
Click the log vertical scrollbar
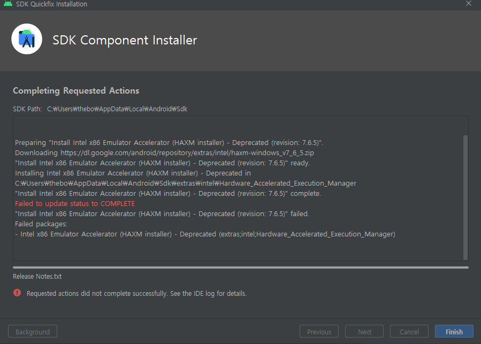(465, 197)
